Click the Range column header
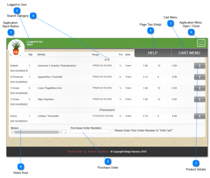Viewport: 210px width, 178px height. click(95, 55)
